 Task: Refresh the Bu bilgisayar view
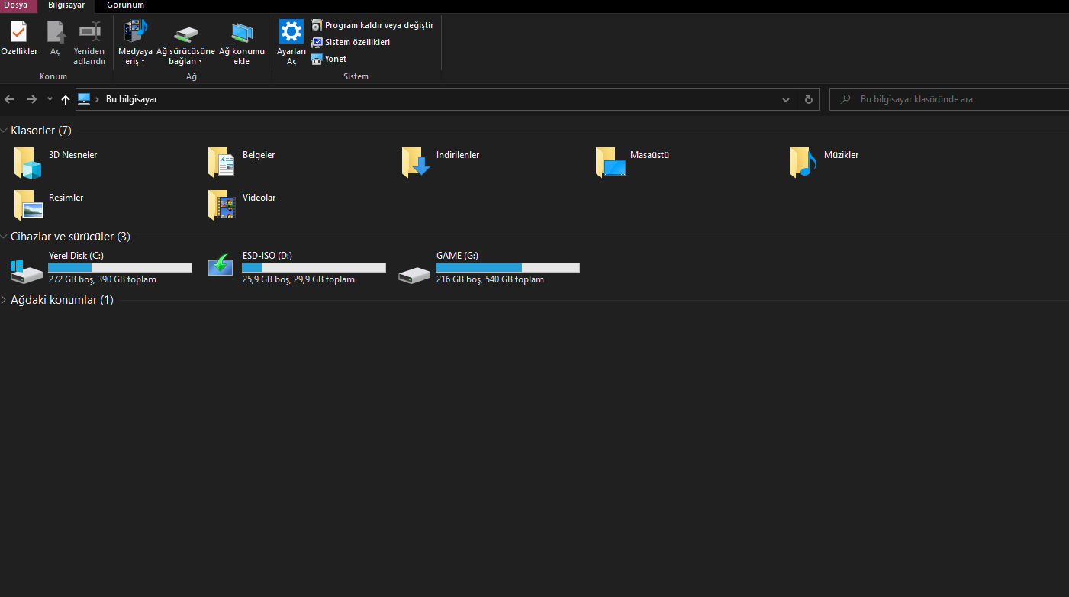click(809, 99)
